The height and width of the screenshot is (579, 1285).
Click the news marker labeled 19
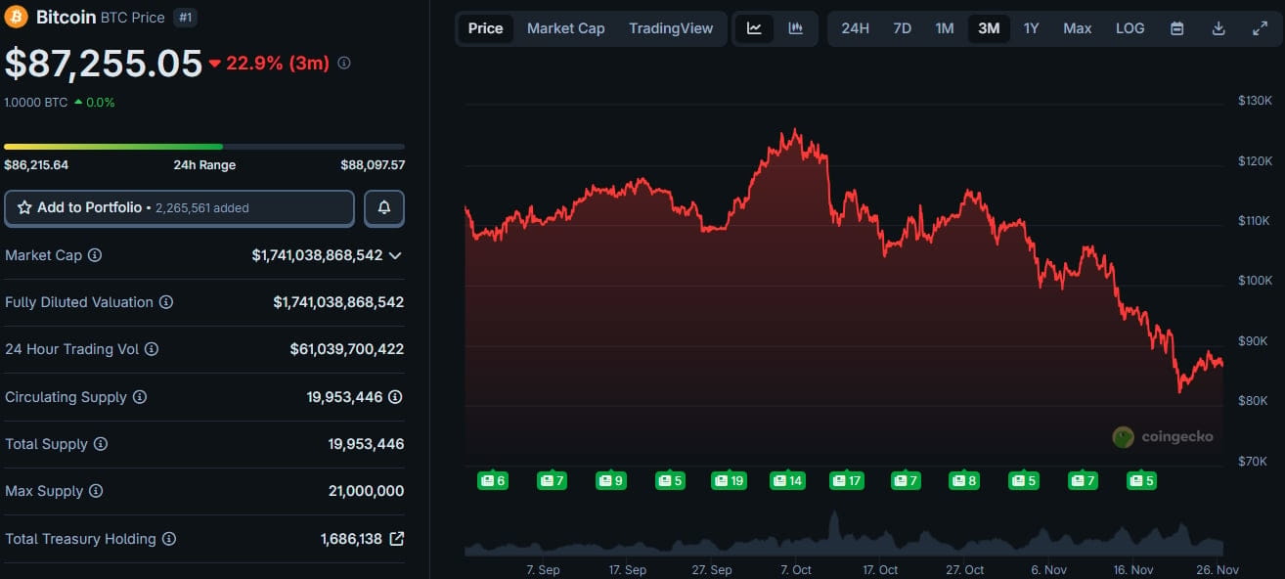pos(729,480)
